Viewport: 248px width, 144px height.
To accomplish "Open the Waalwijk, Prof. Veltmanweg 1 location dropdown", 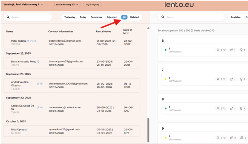I will (x=23, y=5).
